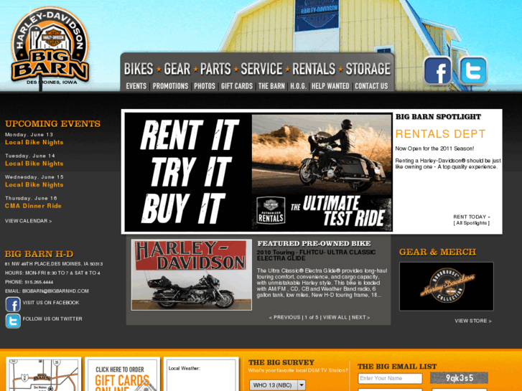This screenshot has width=522, height=391.
Task: Open the Promotions page
Action: (170, 86)
